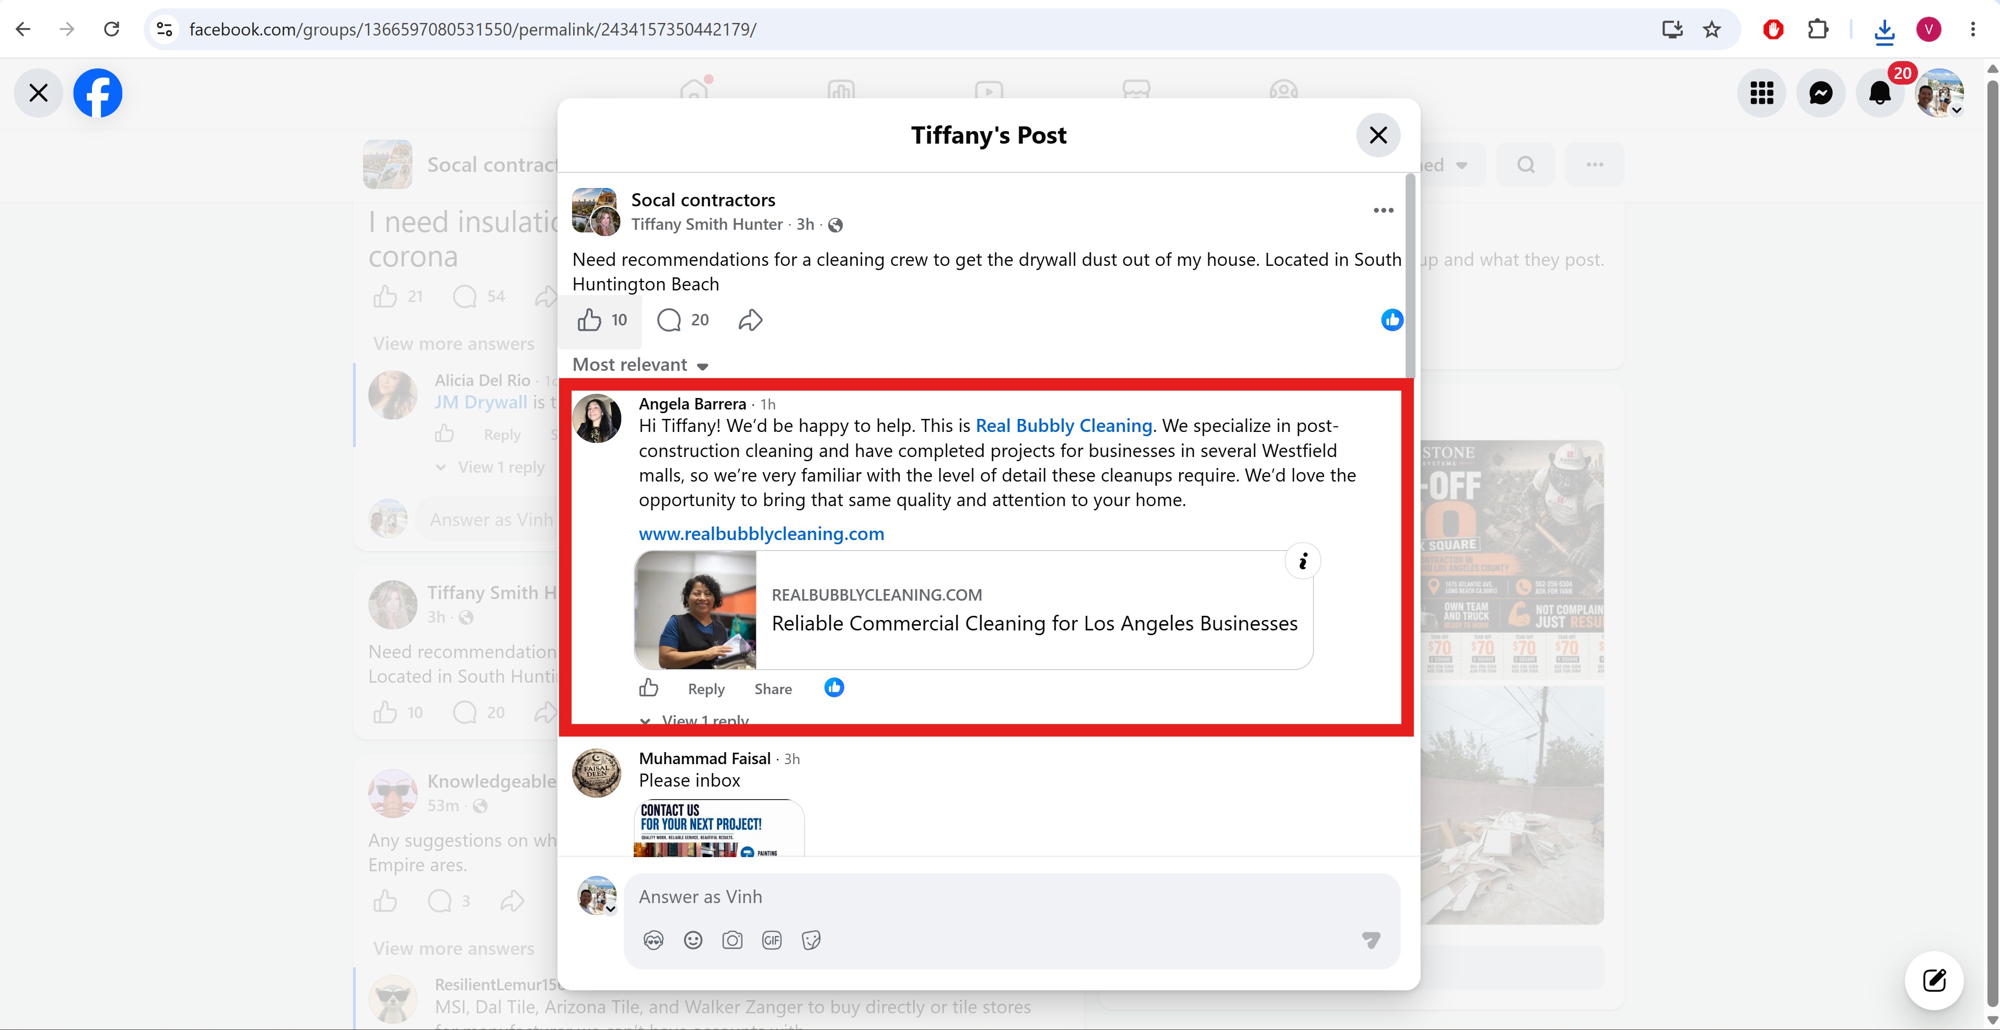2000x1030 pixels.
Task: Follow the Real Bubbly Cleaning page link
Action: 1063,425
